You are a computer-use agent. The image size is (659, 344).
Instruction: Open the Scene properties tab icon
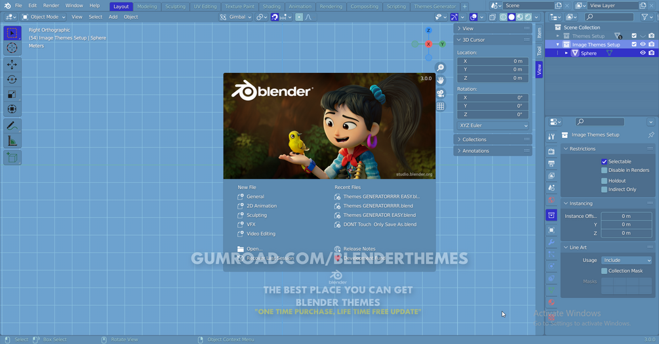click(551, 188)
